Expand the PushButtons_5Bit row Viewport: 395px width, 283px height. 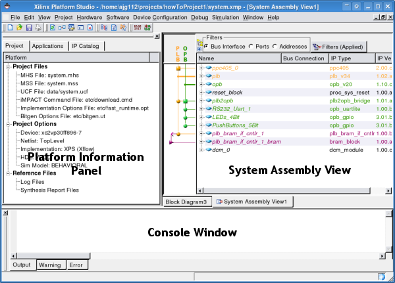pos(201,125)
